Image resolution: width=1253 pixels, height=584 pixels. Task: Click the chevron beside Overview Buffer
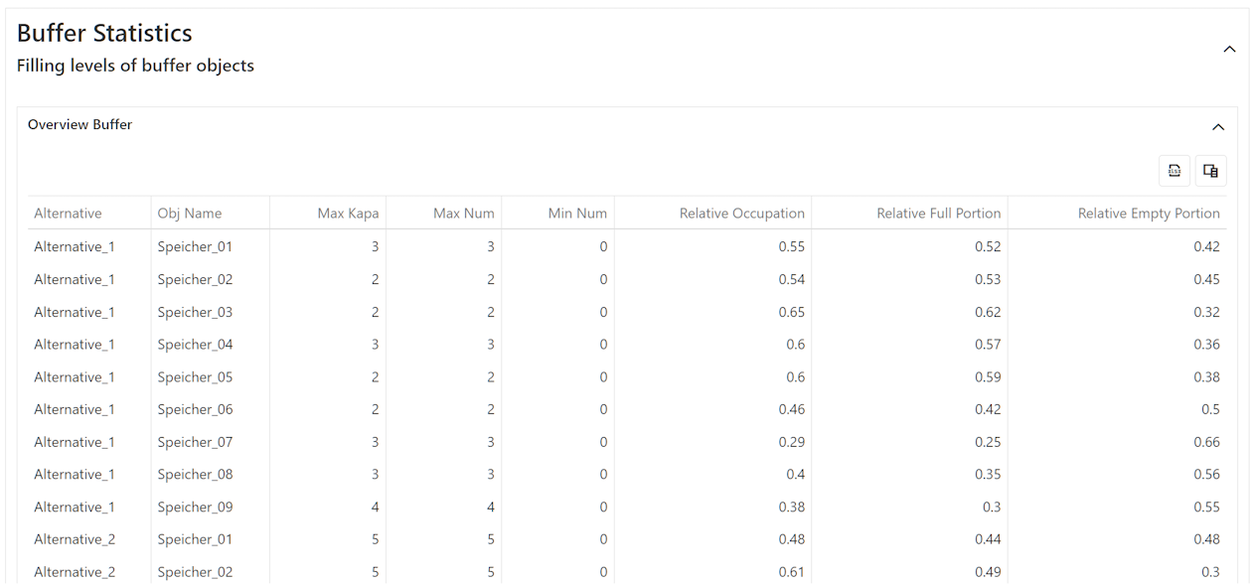(1218, 127)
